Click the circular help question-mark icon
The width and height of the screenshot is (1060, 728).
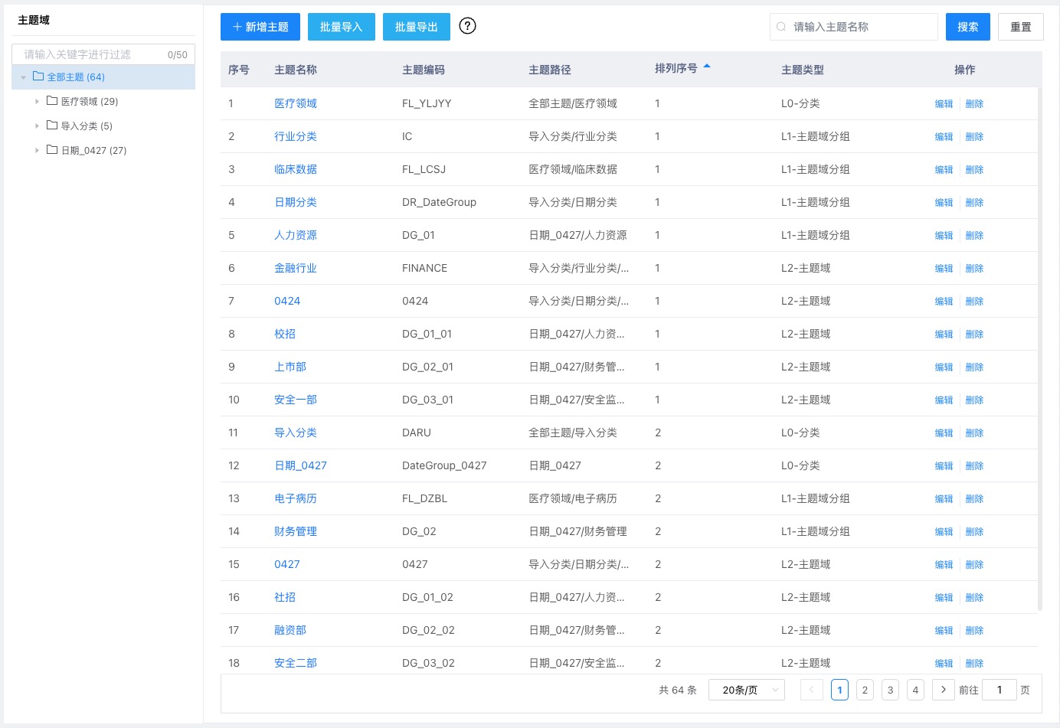(x=467, y=25)
